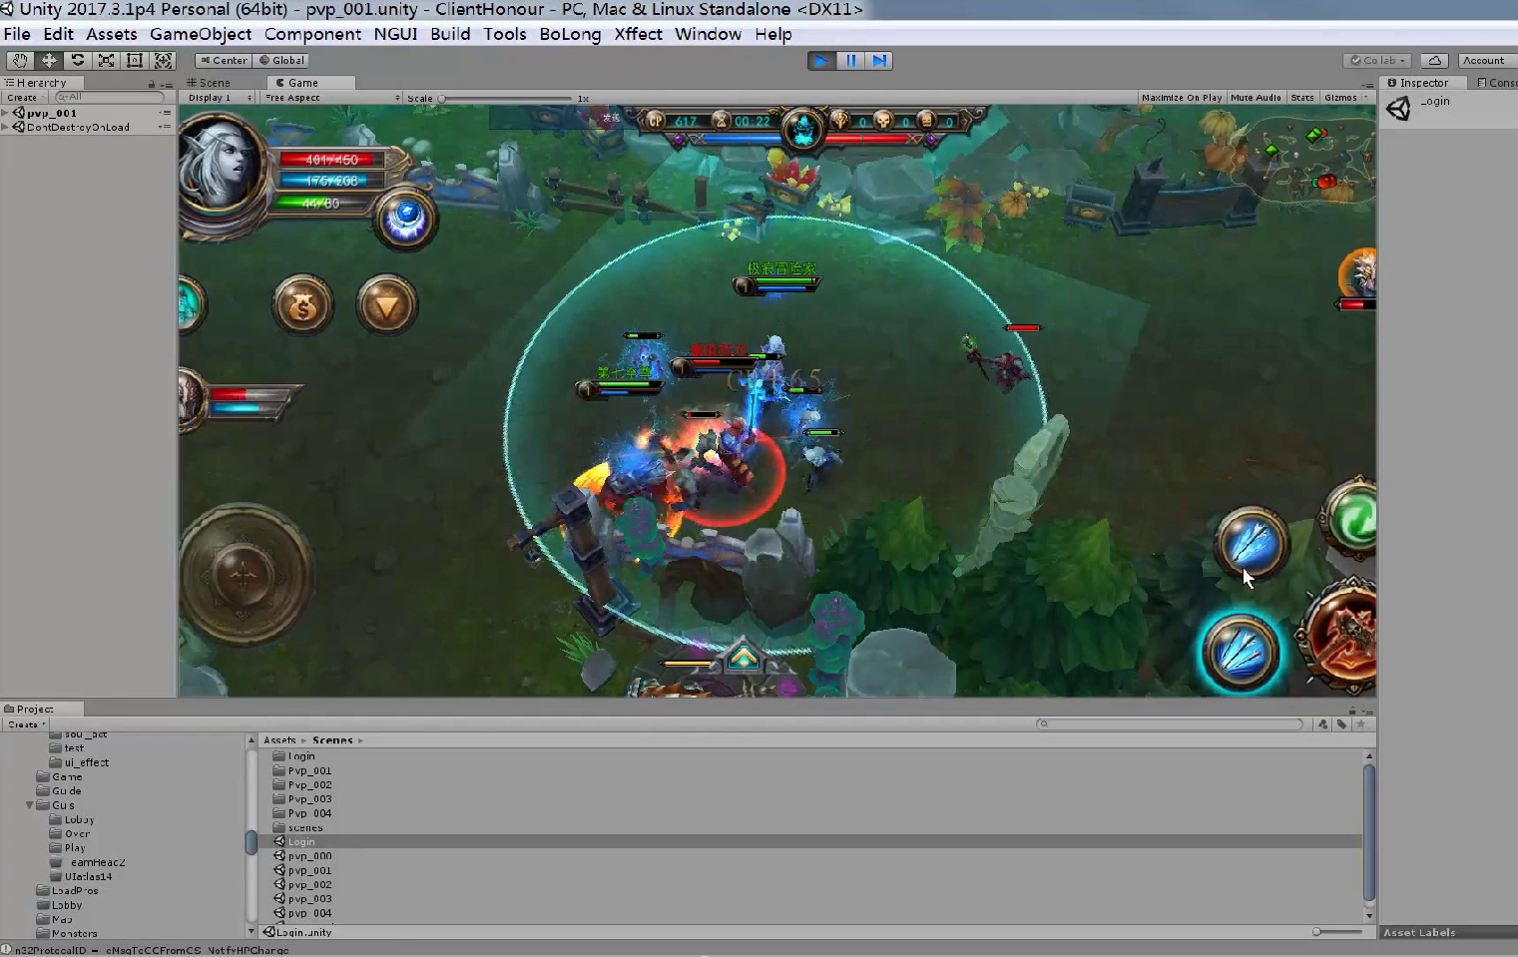The image size is (1518, 957).
Task: Open the Assets menu
Action: click(x=112, y=34)
